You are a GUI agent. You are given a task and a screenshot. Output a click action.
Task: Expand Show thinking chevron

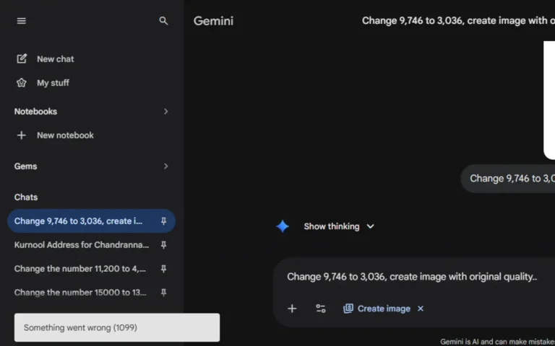click(x=370, y=226)
